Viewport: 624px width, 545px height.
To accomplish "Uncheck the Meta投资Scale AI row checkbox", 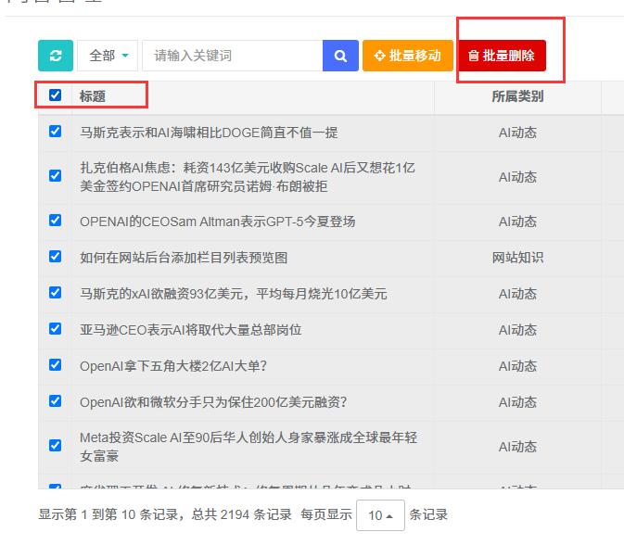I will 56,446.
